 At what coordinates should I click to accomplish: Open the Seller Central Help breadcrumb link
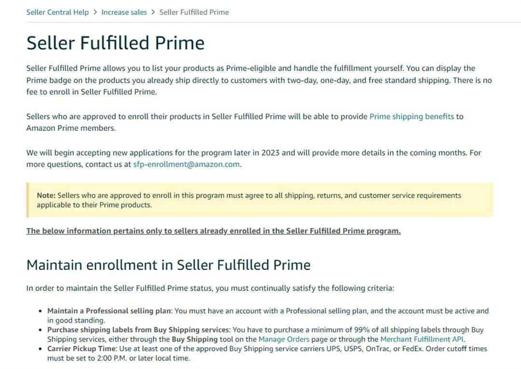point(57,12)
